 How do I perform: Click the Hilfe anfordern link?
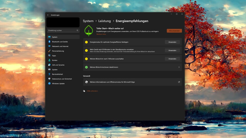point(92,91)
